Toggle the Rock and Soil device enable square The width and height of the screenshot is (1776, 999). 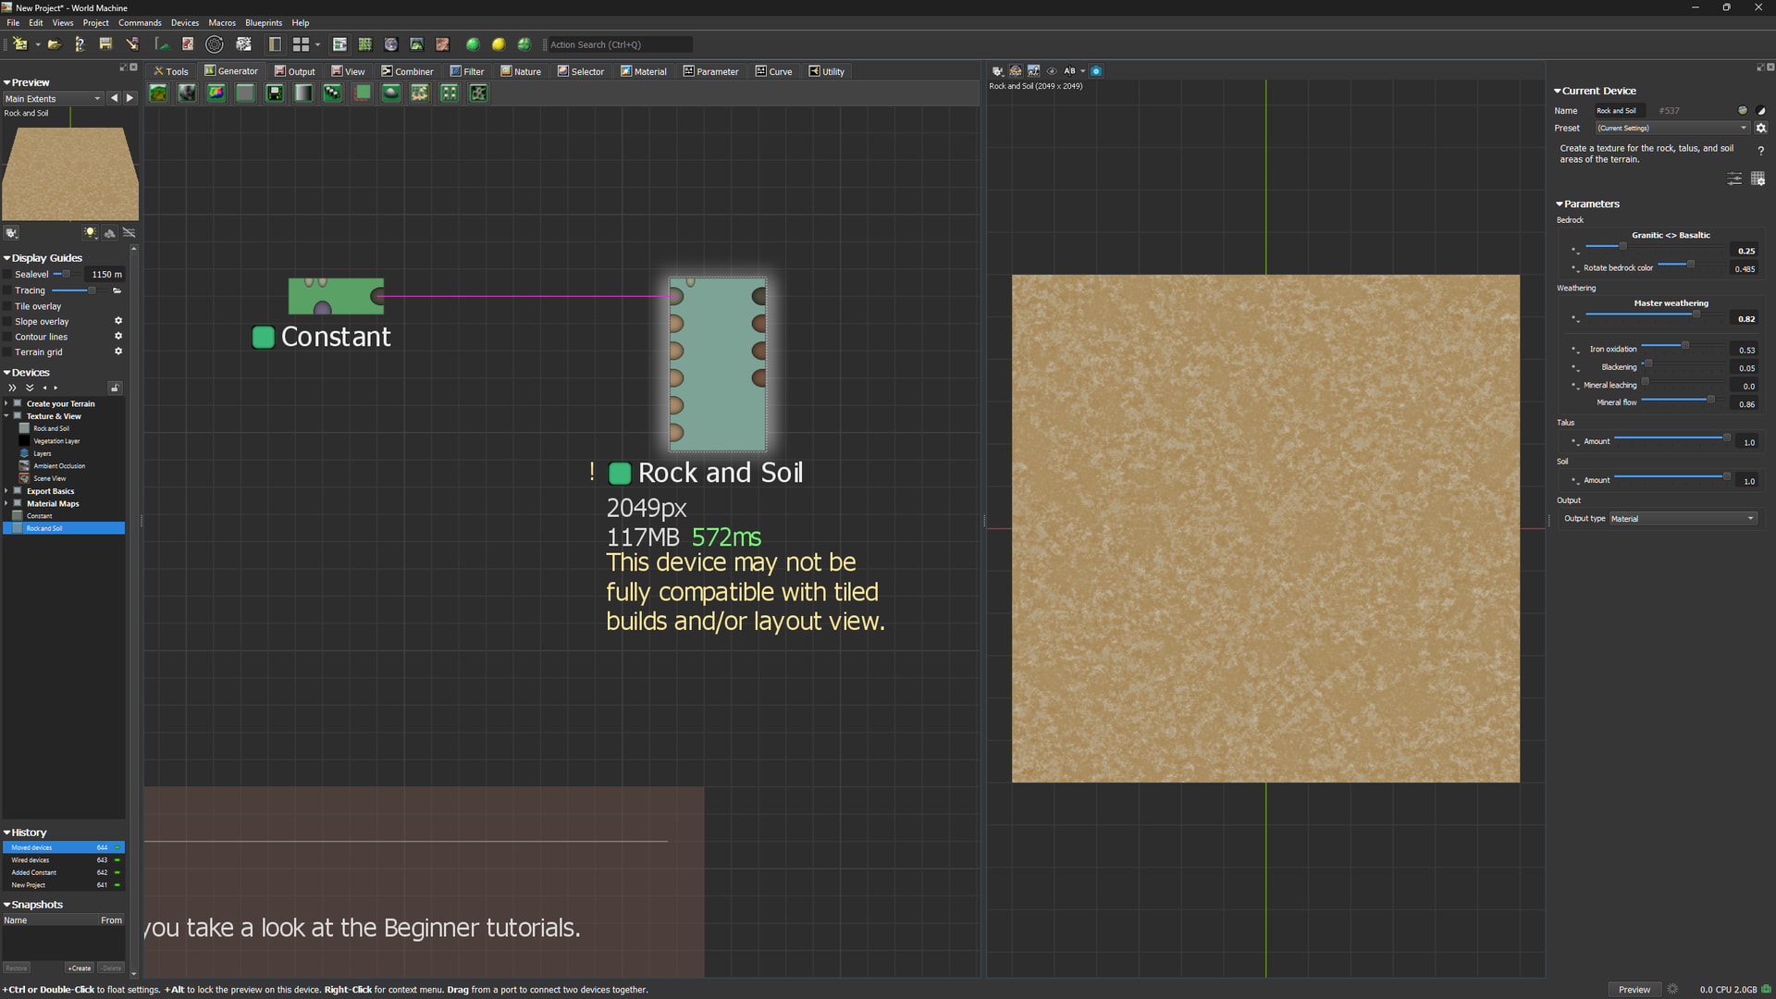click(x=620, y=474)
